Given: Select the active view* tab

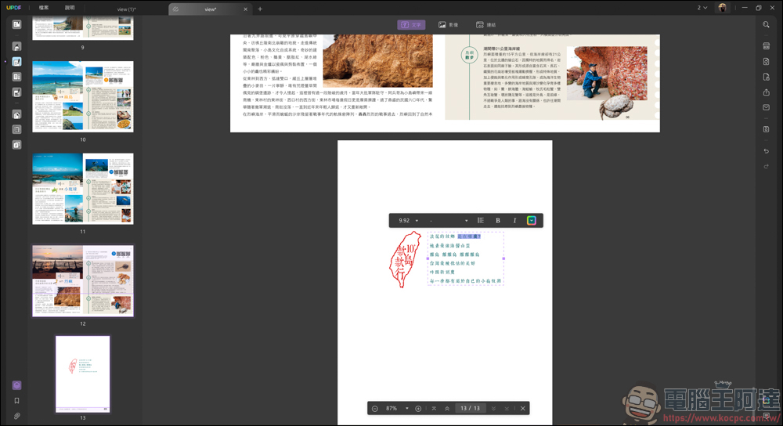Looking at the screenshot, I should pyautogui.click(x=210, y=9).
